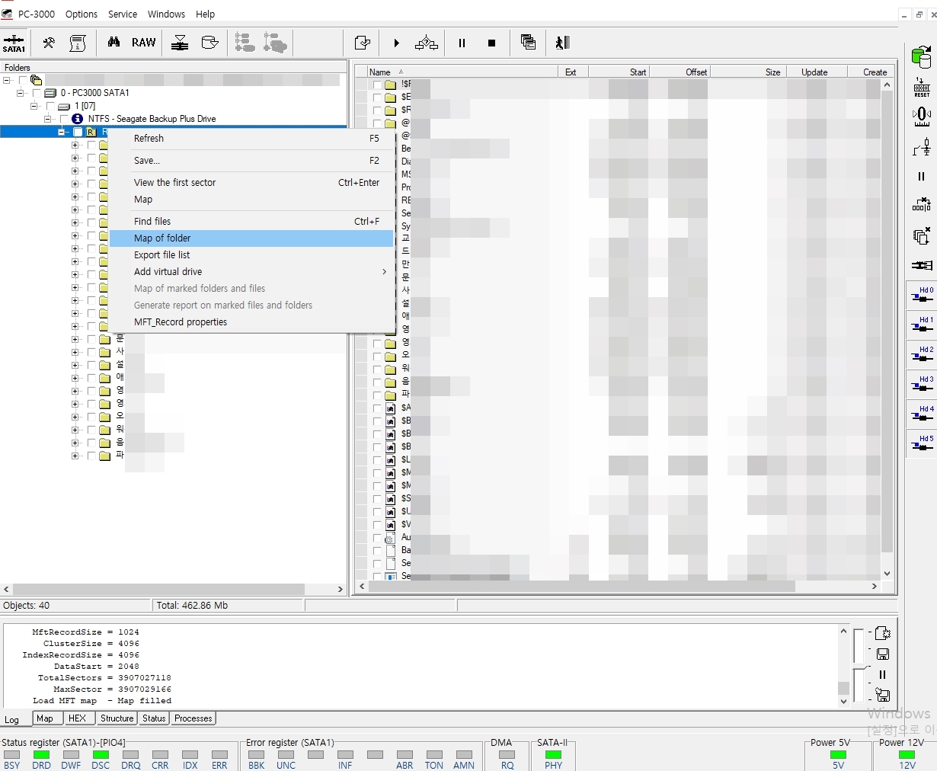Click the connector plug icon in sidebar
This screenshot has height=771, width=937.
click(x=921, y=265)
